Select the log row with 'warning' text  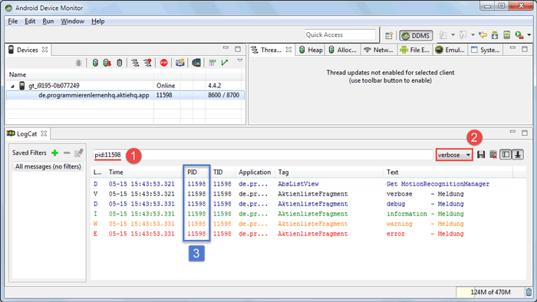308,224
